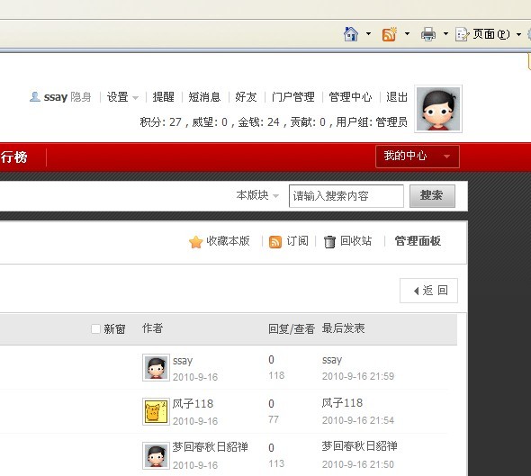The image size is (531, 476).
Task: Open the 页面(P) menu dropdown arrow
Action: [518, 34]
